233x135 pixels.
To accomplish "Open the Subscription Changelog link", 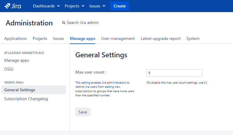I will (x=26, y=99).
